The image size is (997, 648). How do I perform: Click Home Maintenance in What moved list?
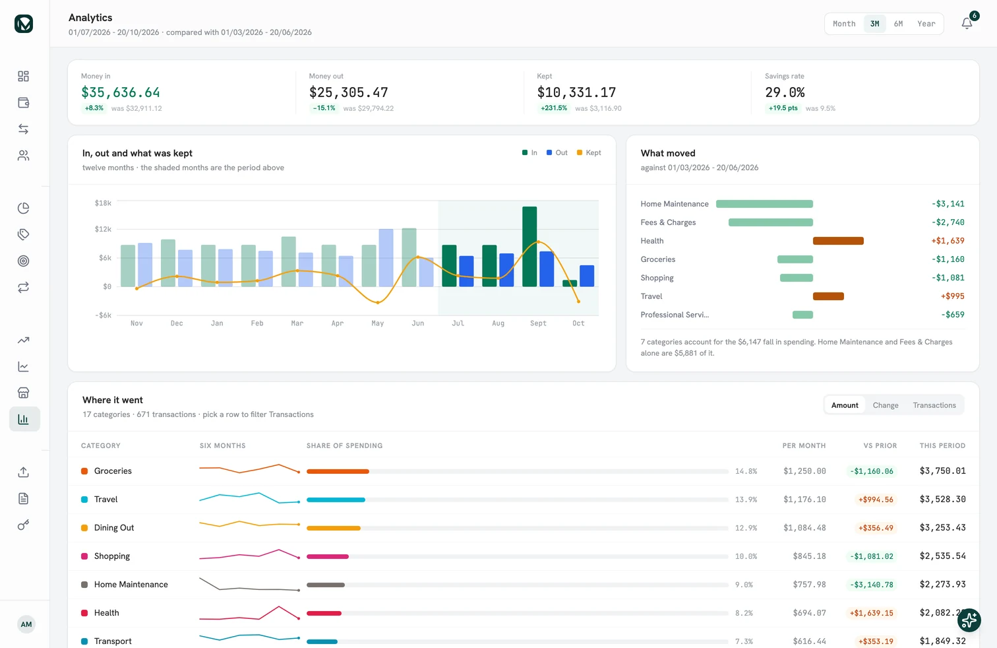point(675,204)
